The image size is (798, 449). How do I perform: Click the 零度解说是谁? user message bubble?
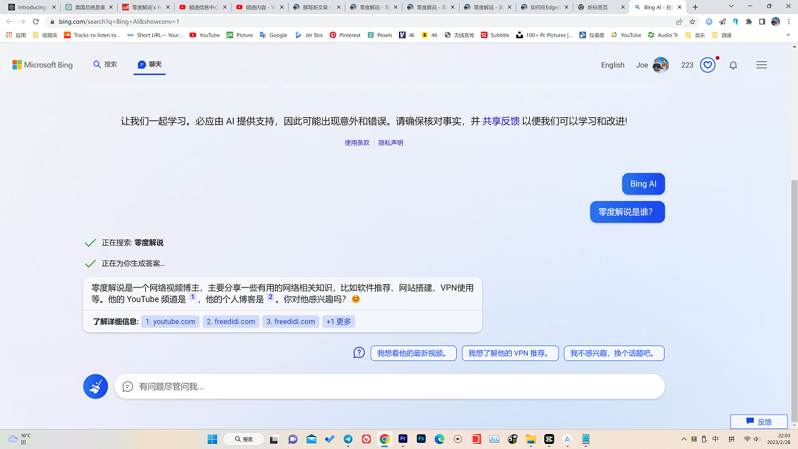[627, 212]
